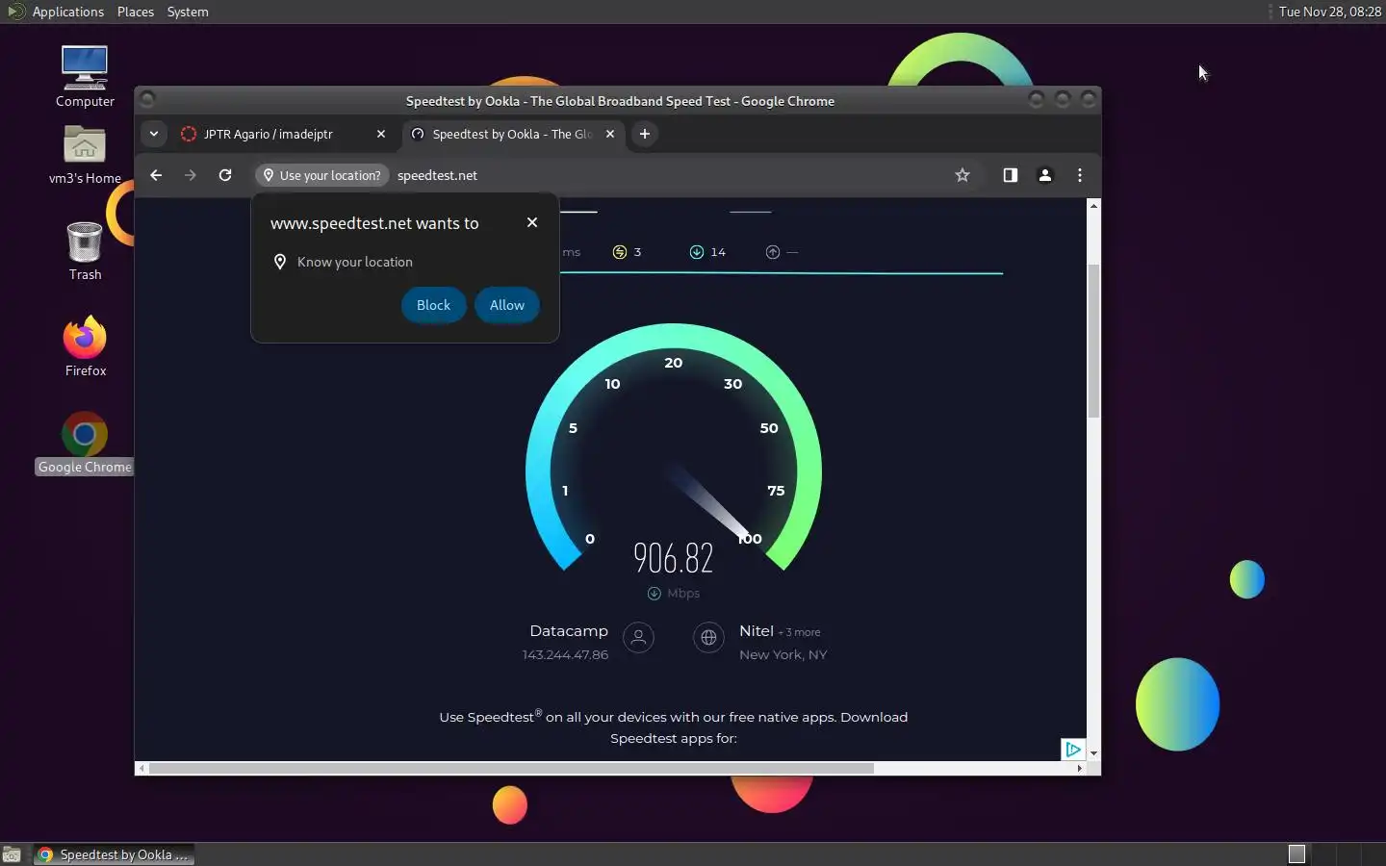Dismiss the location permission popup
The width and height of the screenshot is (1386, 866).
532,222
